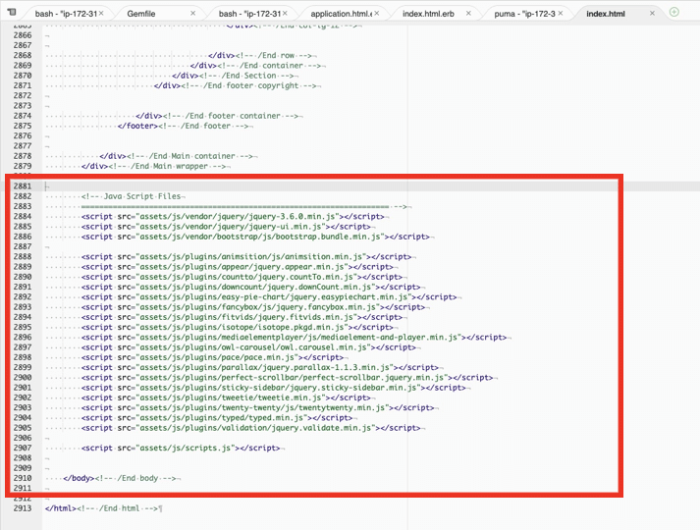Close the bash tab just before Gemfile
Screen dimensions: 700x530
(x=101, y=14)
